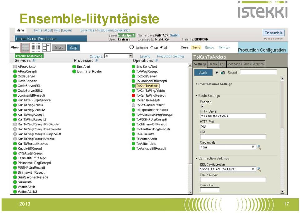Add a new service with plus icon
The image size is (300, 213).
click(x=34, y=60)
